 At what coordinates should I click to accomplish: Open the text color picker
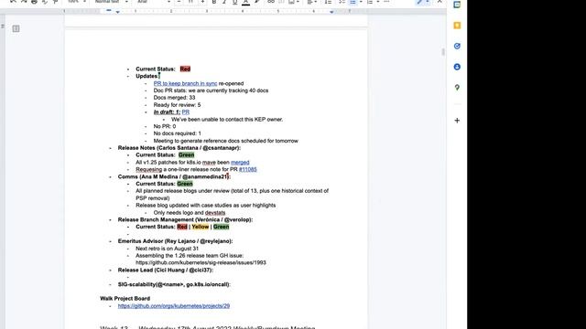[x=245, y=2]
